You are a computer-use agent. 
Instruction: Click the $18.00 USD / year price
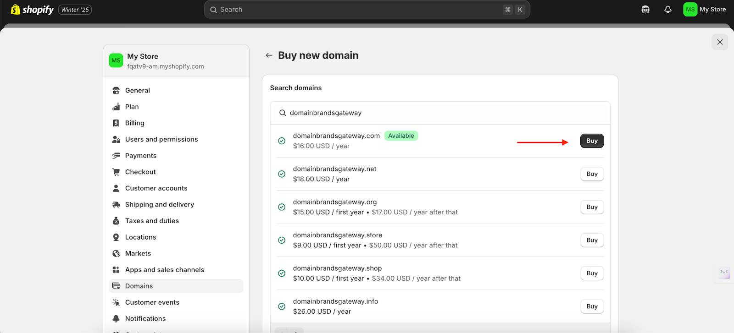[321, 179]
